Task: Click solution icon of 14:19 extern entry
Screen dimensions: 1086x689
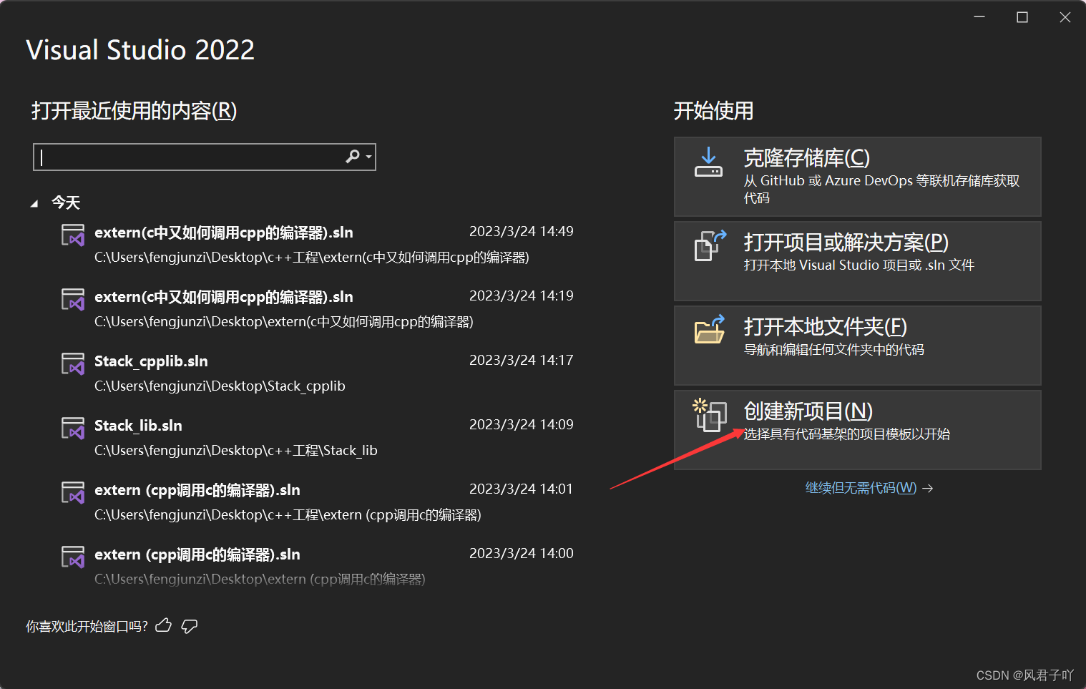Action: coord(73,300)
